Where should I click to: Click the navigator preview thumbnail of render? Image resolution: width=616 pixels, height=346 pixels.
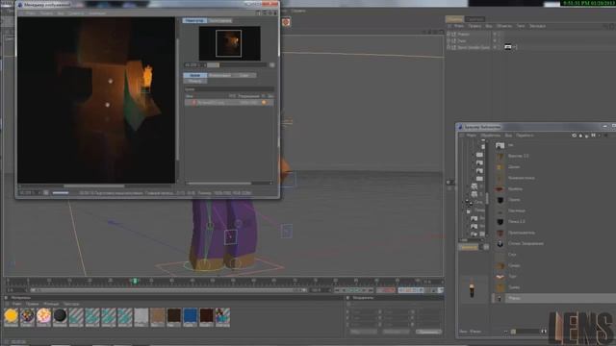pyautogui.click(x=229, y=43)
